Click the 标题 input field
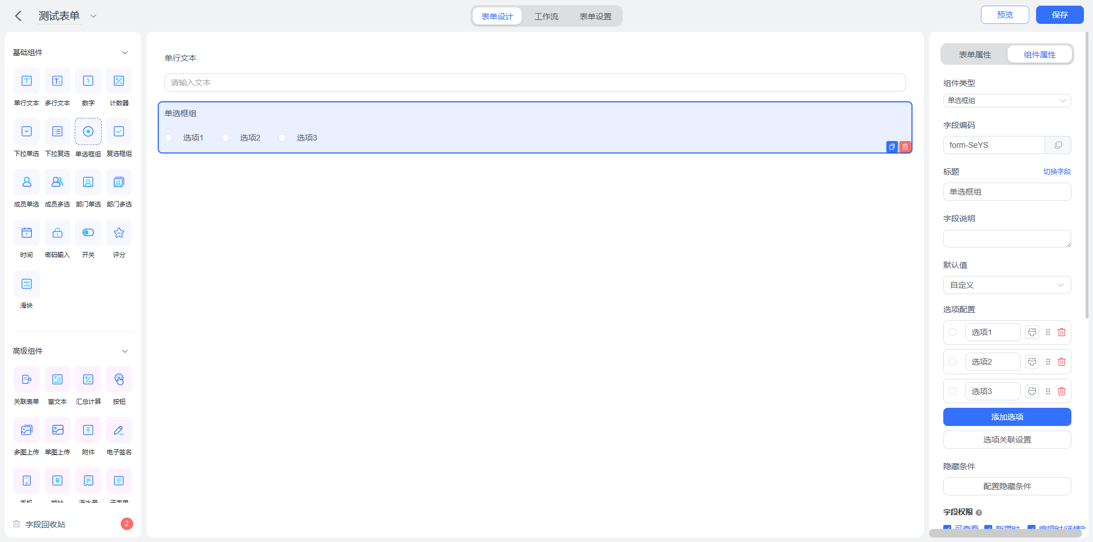1093x542 pixels. point(1007,192)
